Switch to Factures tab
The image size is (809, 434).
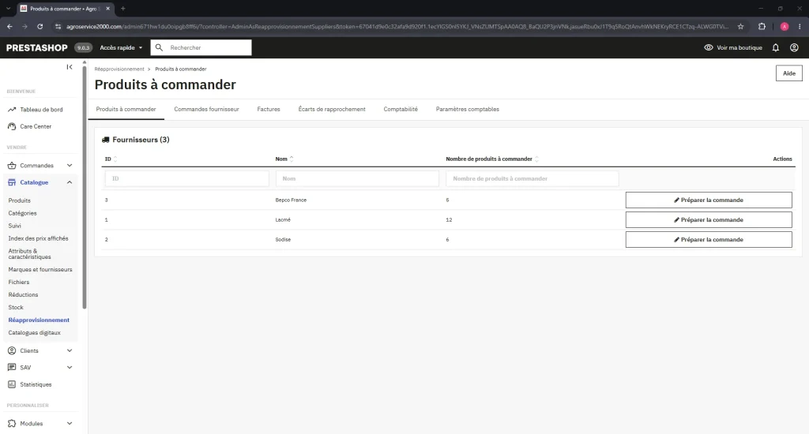point(269,109)
